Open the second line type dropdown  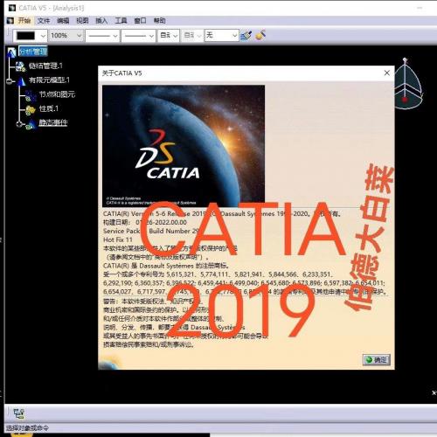[x=151, y=36]
